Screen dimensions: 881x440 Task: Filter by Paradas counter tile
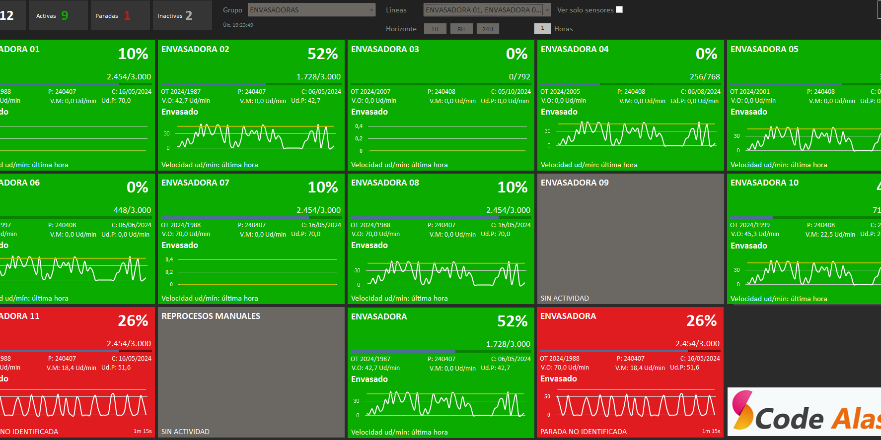(x=120, y=16)
